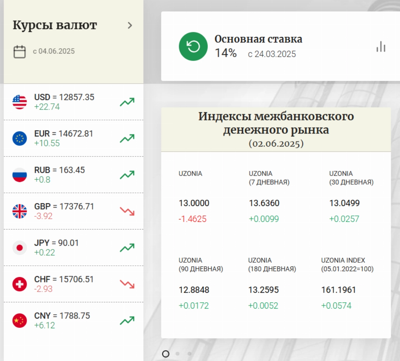The height and width of the screenshot is (361, 400).
Task: Select the first carousel dot indicator
Action: (x=166, y=354)
